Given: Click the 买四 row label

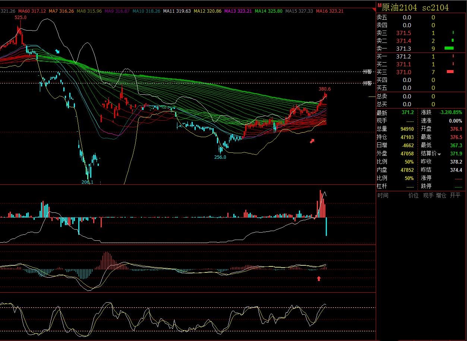Looking at the screenshot, I should click(382, 80).
